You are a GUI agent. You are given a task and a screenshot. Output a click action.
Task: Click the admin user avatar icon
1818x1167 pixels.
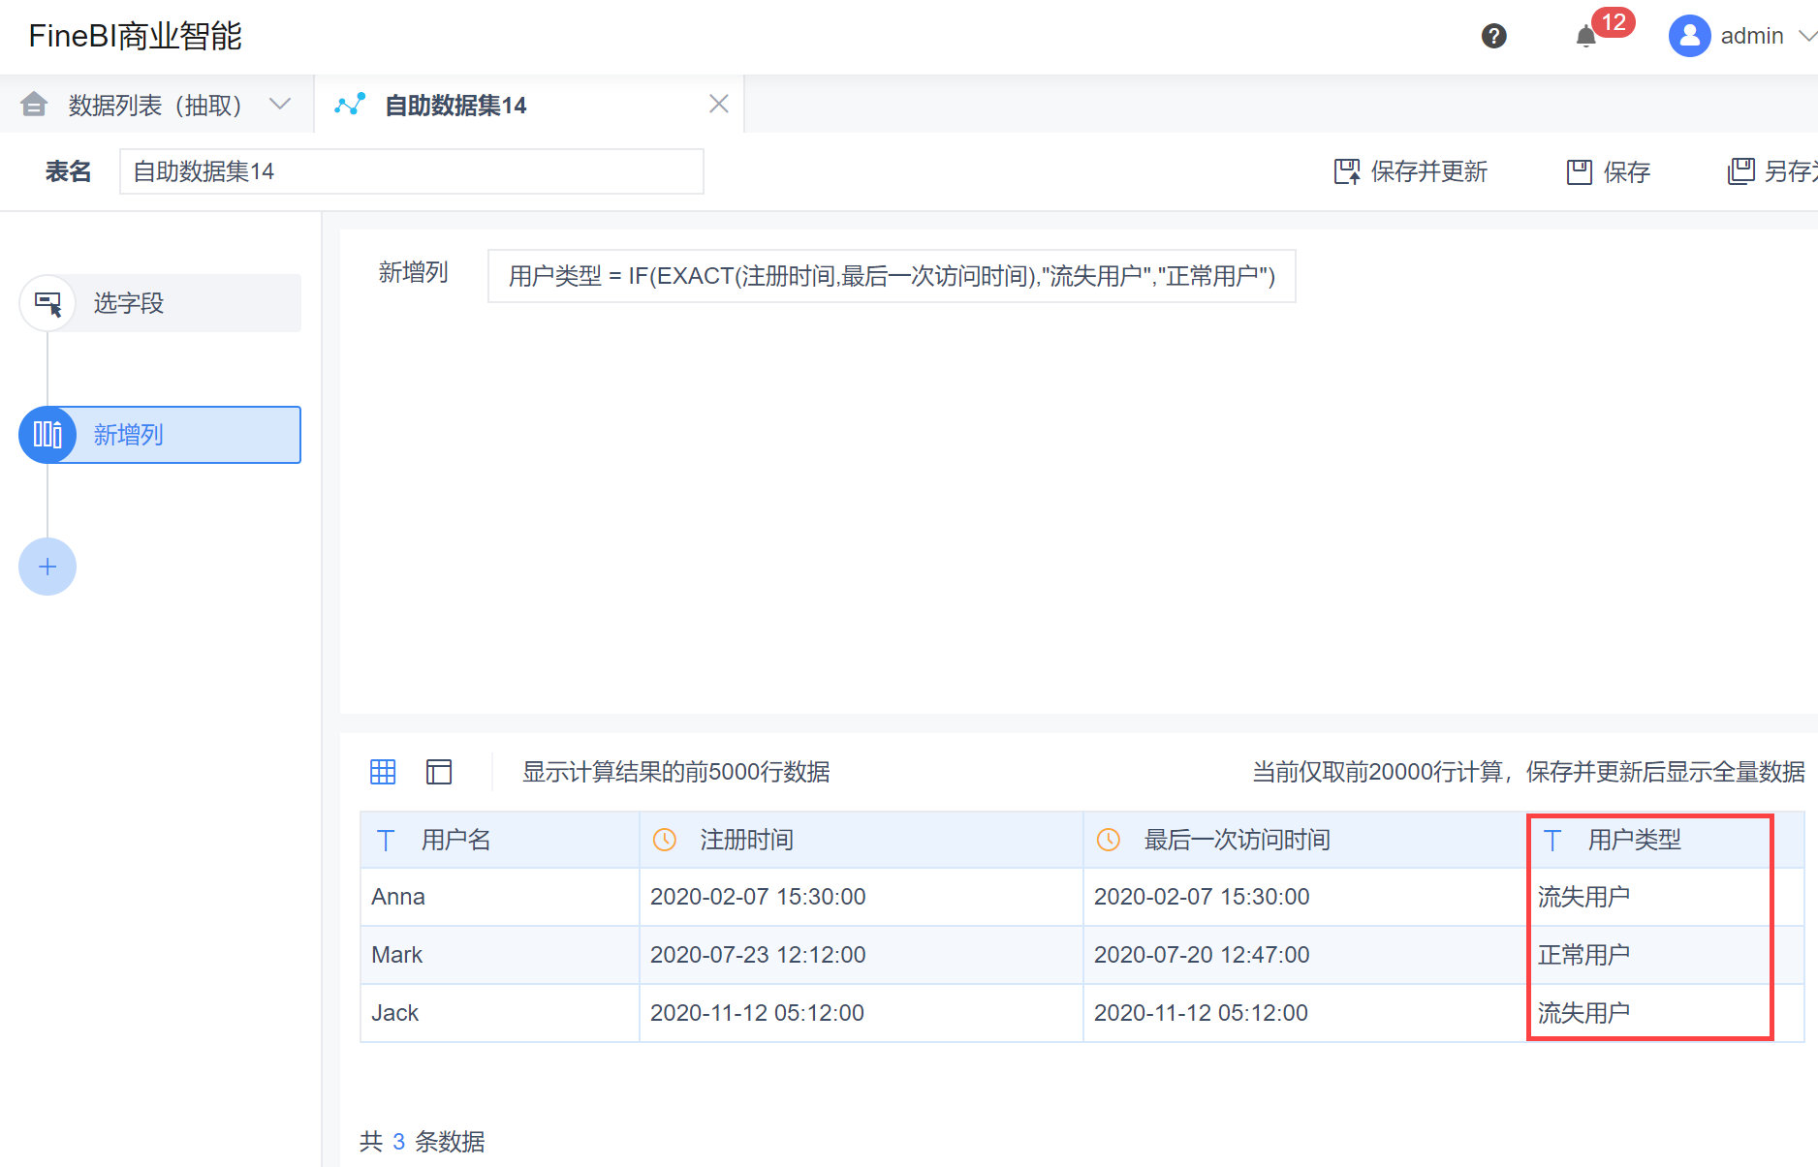pyautogui.click(x=1689, y=36)
